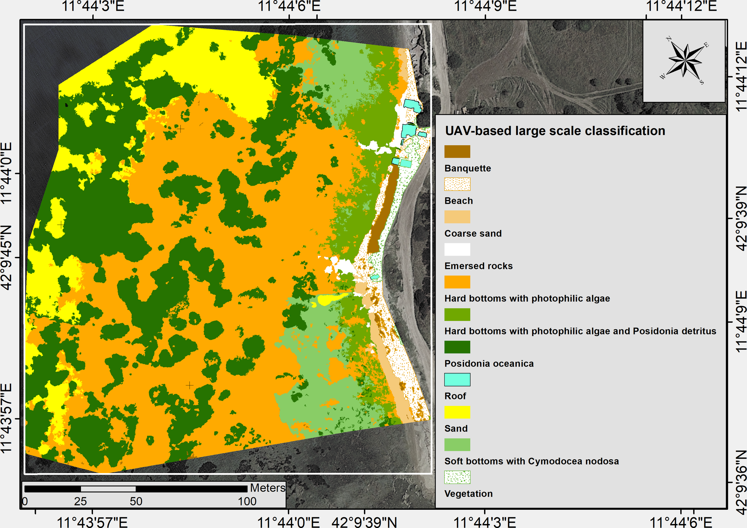The height and width of the screenshot is (528, 747).
Task: Click the Roof cyan legend swatch
Action: (x=457, y=379)
